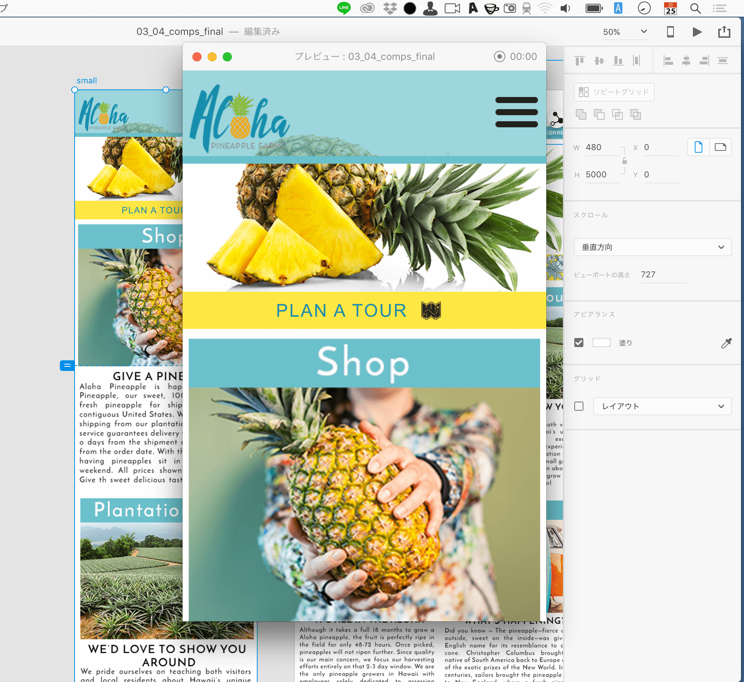The width and height of the screenshot is (744, 682).
Task: Align objects to top edge
Action: coord(580,61)
